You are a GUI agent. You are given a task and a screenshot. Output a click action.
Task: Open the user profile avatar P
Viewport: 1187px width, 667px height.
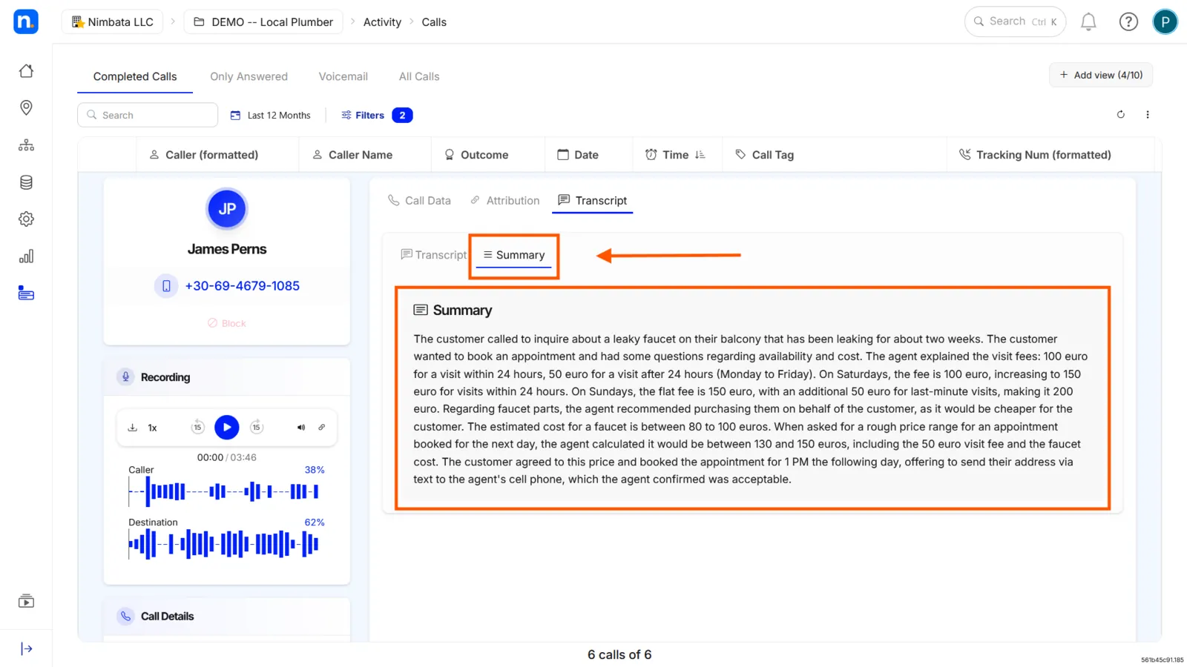[x=1165, y=22]
